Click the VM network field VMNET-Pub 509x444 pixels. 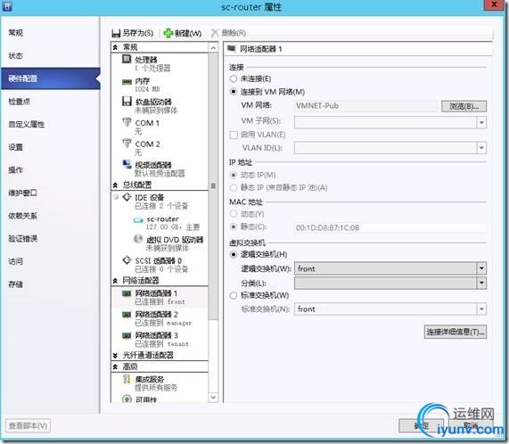coord(365,106)
